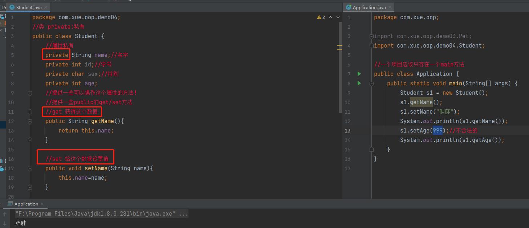The width and height of the screenshot is (529, 228).
Task: Select the Application run tab
Action: pyautogui.click(x=26, y=204)
